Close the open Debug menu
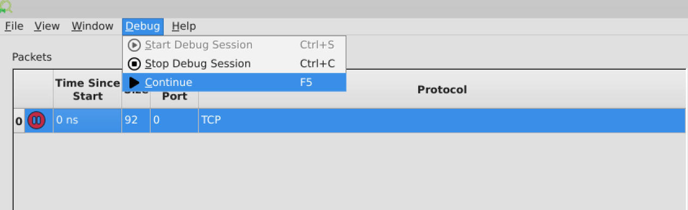The width and height of the screenshot is (688, 210). tap(143, 26)
